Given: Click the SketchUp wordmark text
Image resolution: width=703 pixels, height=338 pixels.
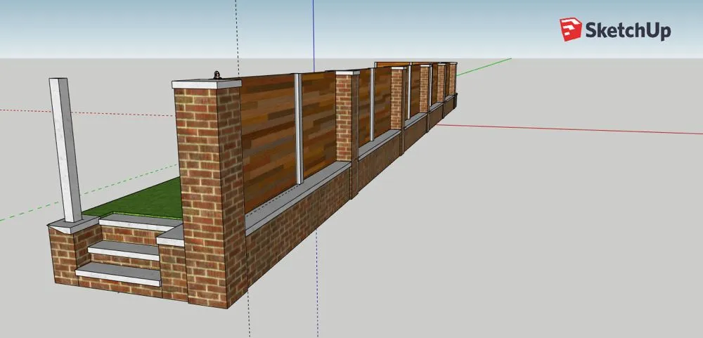Looking at the screenshot, I should 628,30.
